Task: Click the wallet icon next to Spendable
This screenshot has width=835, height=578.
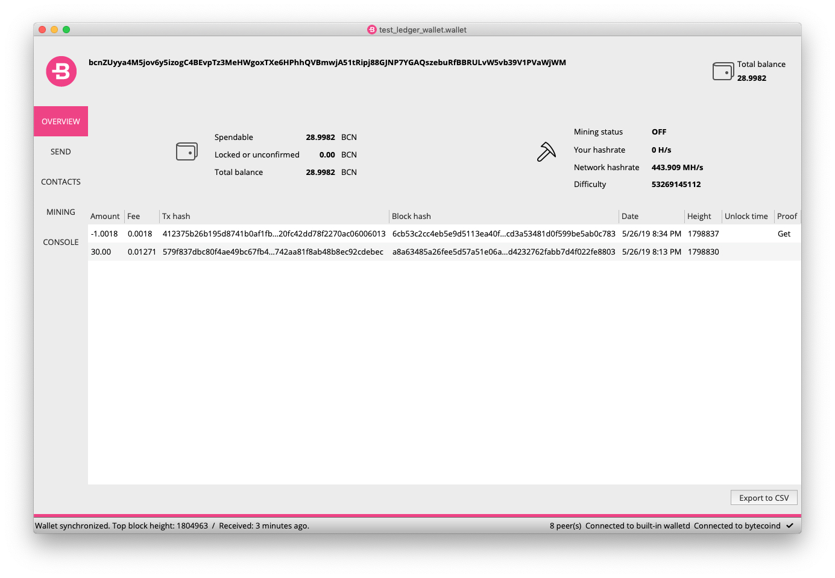Action: pyautogui.click(x=187, y=151)
